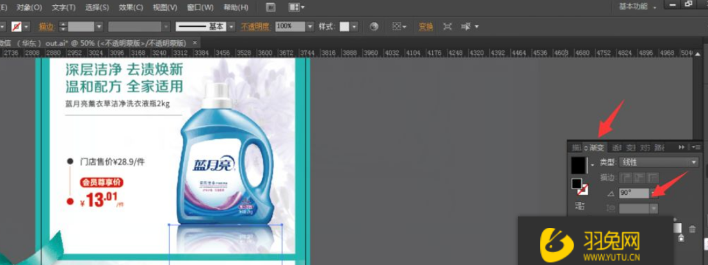The height and width of the screenshot is (265, 708).
Task: Open the 基本功能 workspace switcher
Action: click(637, 6)
